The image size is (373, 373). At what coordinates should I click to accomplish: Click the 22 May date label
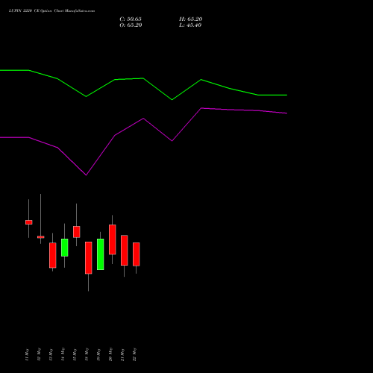click(x=134, y=354)
